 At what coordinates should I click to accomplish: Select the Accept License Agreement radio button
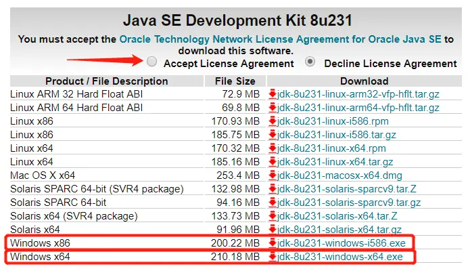click(151, 62)
